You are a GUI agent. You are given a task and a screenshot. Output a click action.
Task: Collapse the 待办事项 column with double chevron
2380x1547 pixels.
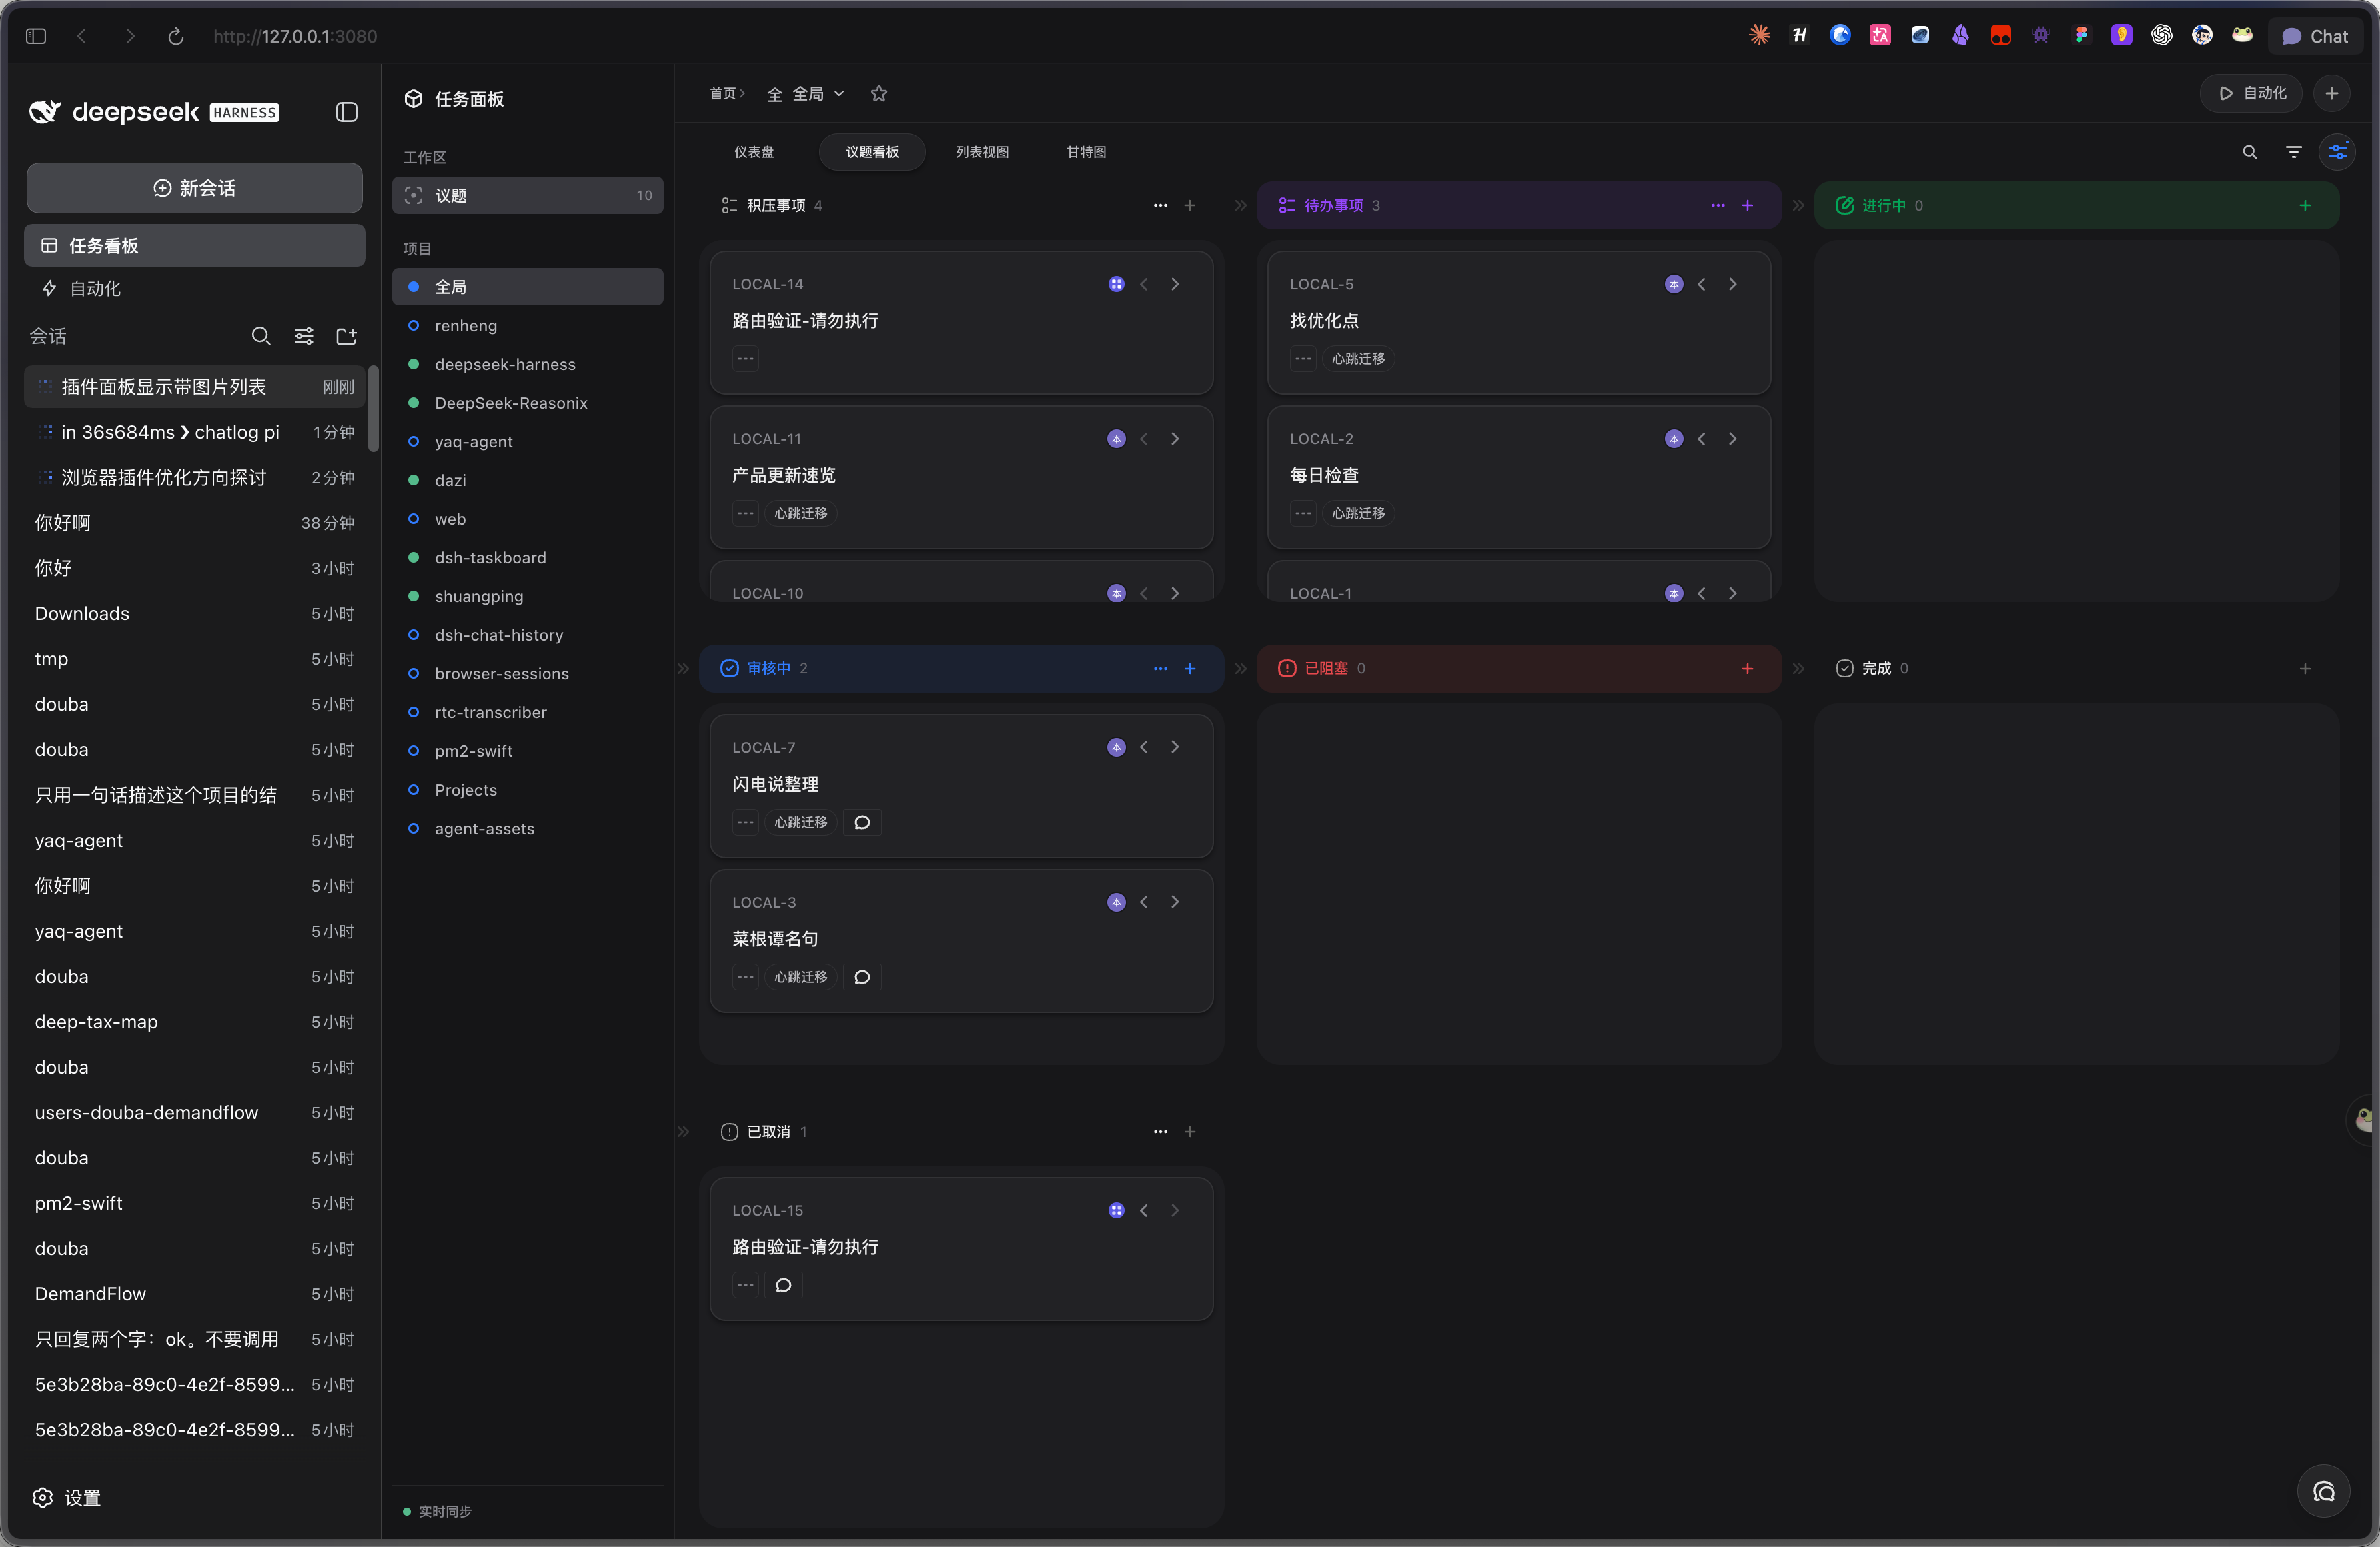tap(1241, 205)
